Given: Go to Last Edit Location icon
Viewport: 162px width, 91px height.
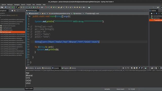Looking at the screenshot, I should tap(75, 7).
